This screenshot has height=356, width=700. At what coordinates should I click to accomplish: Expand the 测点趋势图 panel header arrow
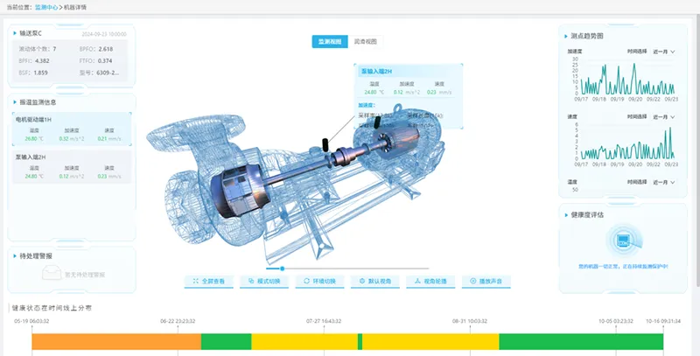click(x=564, y=36)
